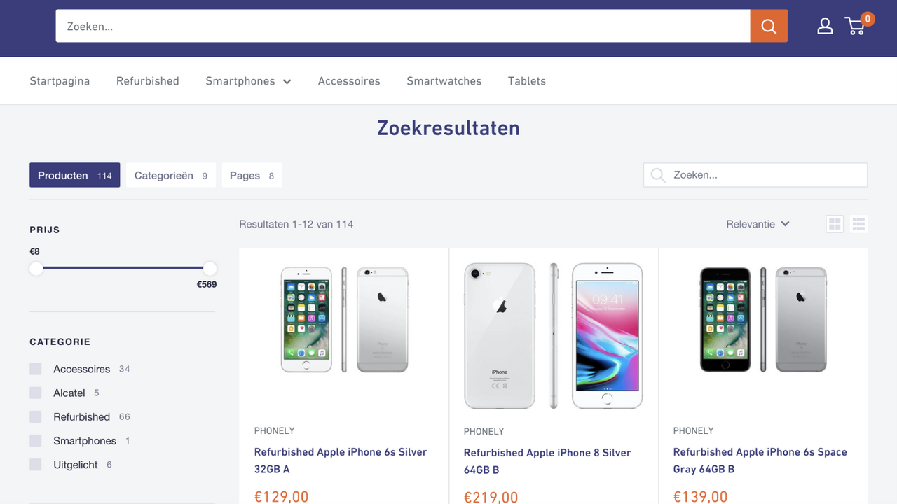Screen dimensions: 897x504
Task: Switch to the Categorieën results tab
Action: pos(170,175)
